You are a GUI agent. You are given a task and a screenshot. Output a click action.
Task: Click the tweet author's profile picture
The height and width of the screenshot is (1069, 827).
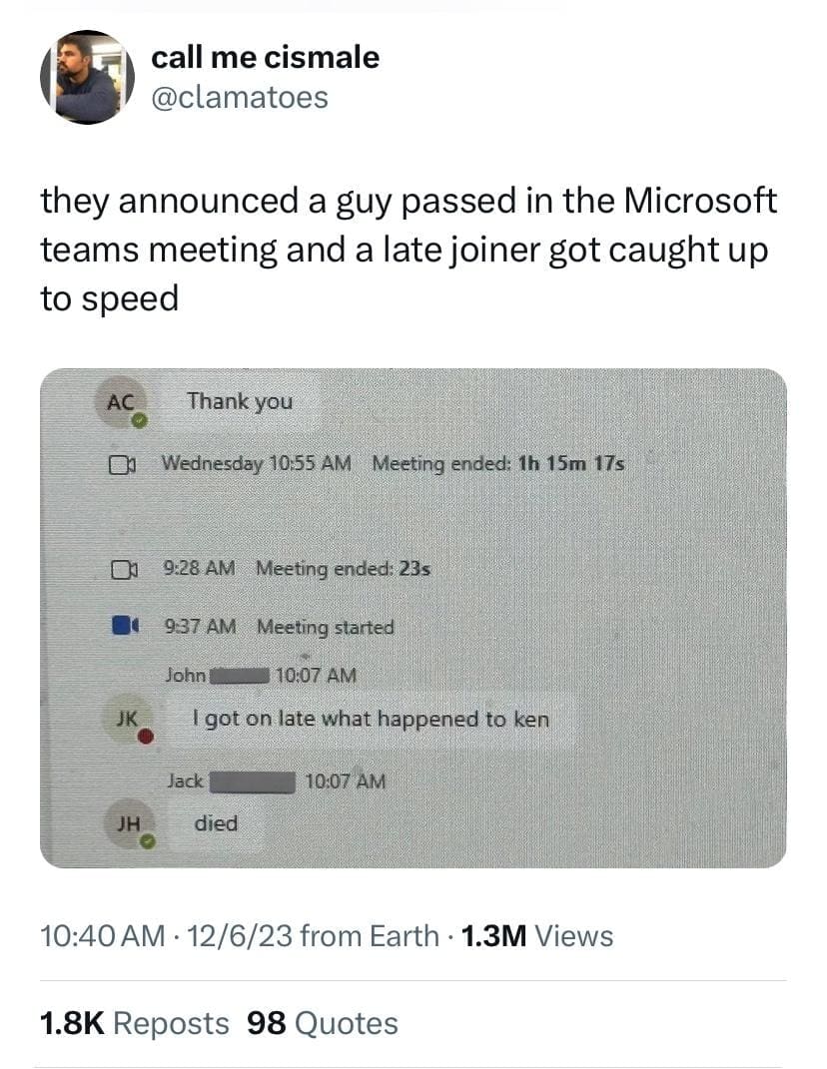(87, 77)
